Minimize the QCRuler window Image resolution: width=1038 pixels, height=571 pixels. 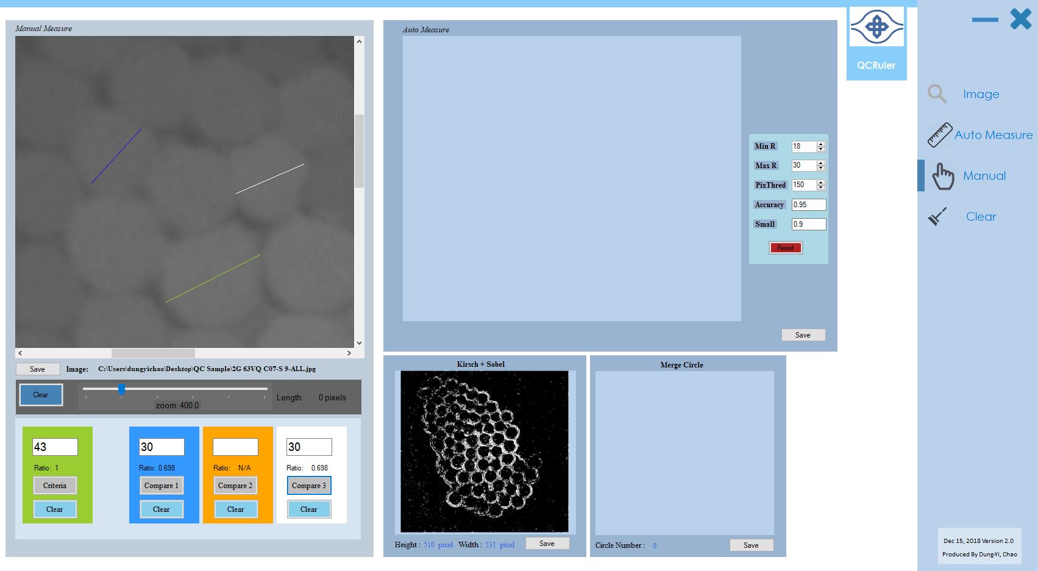[985, 20]
